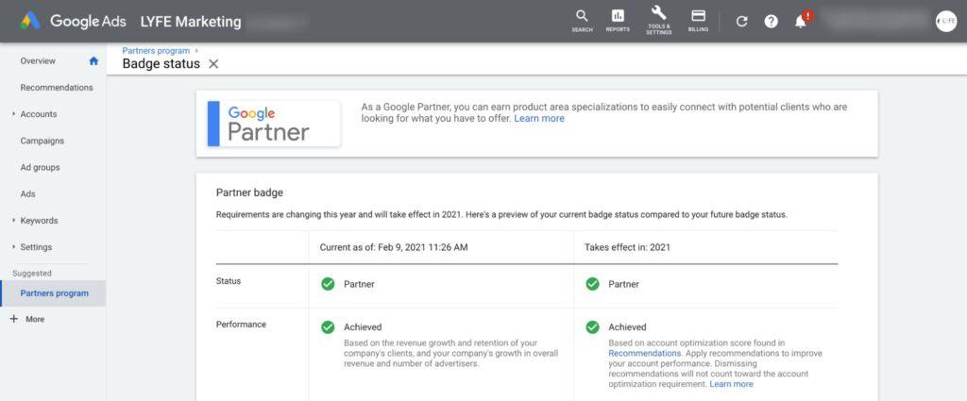The image size is (967, 401).
Task: Click the LYFE Marketing account name
Action: [191, 22]
